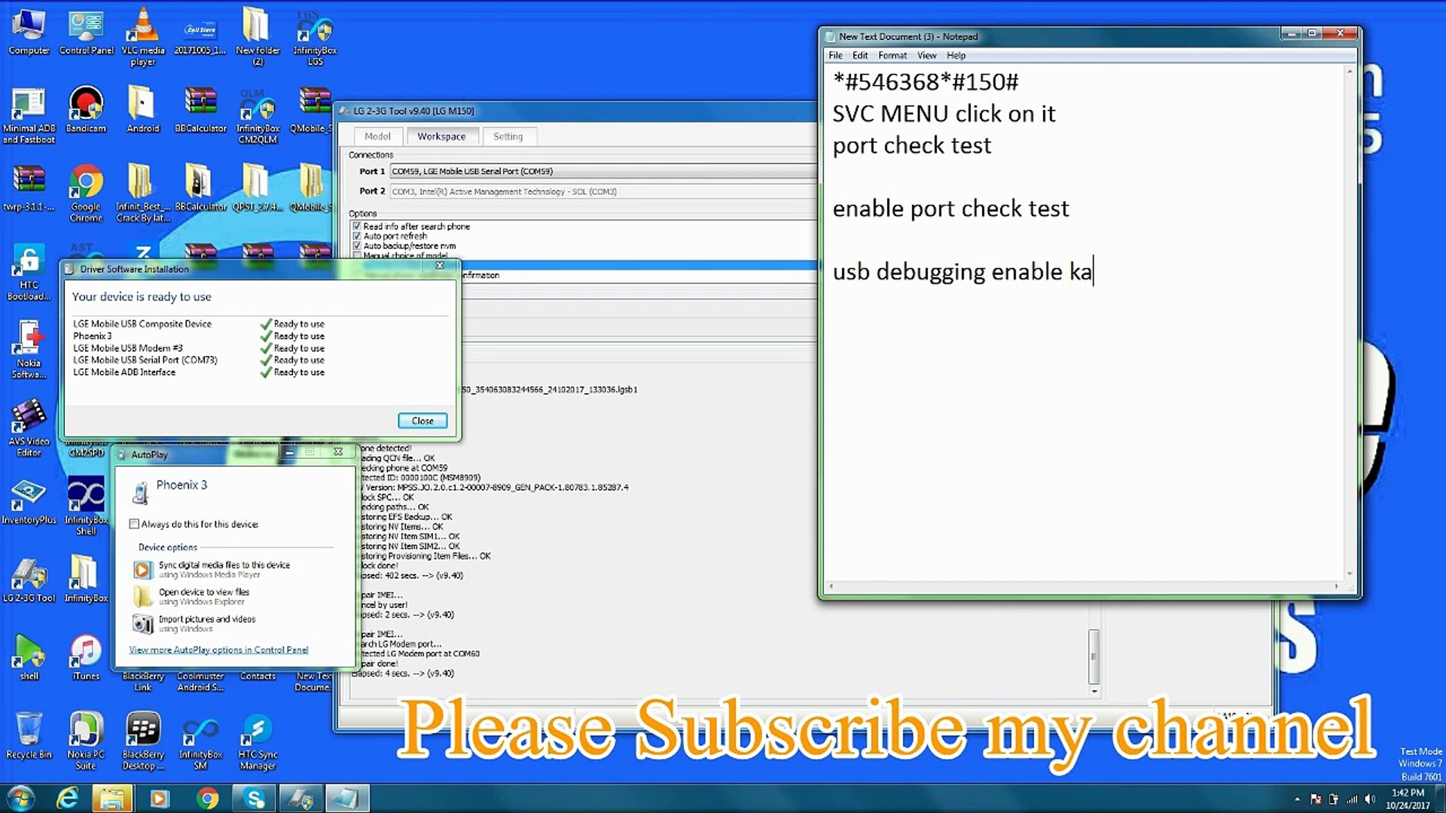The height and width of the screenshot is (813, 1446).
Task: Switch to the Setting tab
Action: pyautogui.click(x=508, y=137)
